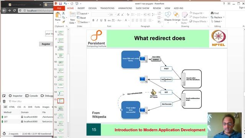Decrease font size
This screenshot has height=138, width=245.
pos(122,15)
